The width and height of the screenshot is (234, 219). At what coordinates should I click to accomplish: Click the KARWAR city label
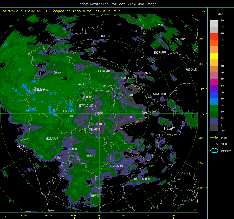pyautogui.click(x=21, y=146)
